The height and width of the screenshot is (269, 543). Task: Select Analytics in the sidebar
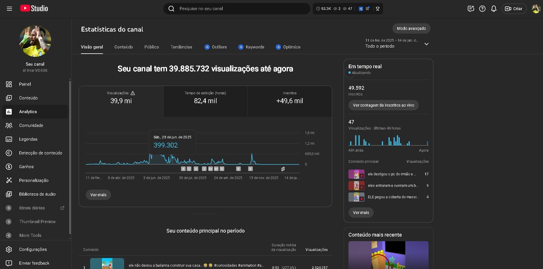(x=35, y=112)
